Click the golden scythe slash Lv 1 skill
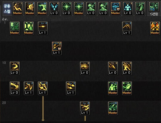 (x=127, y=28)
